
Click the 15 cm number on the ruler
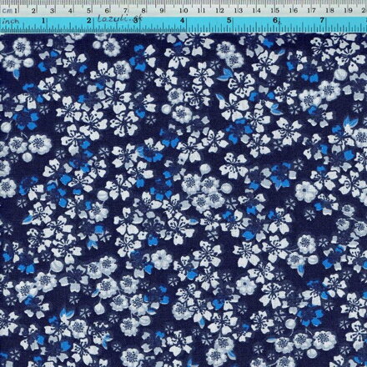pyautogui.click(x=275, y=11)
